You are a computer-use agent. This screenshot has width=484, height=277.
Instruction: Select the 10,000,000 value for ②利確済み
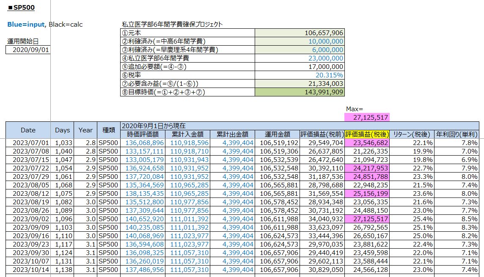point(300,41)
